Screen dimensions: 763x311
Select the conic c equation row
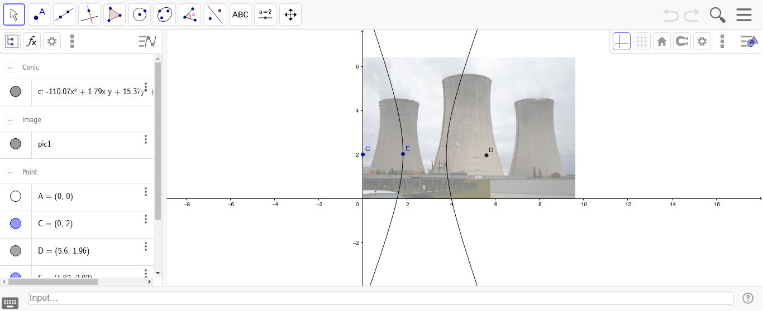pos(77,93)
